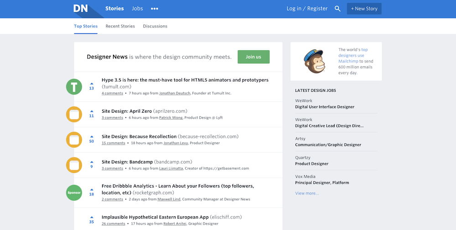
Task: Click the green Join us button
Action: tap(254, 57)
